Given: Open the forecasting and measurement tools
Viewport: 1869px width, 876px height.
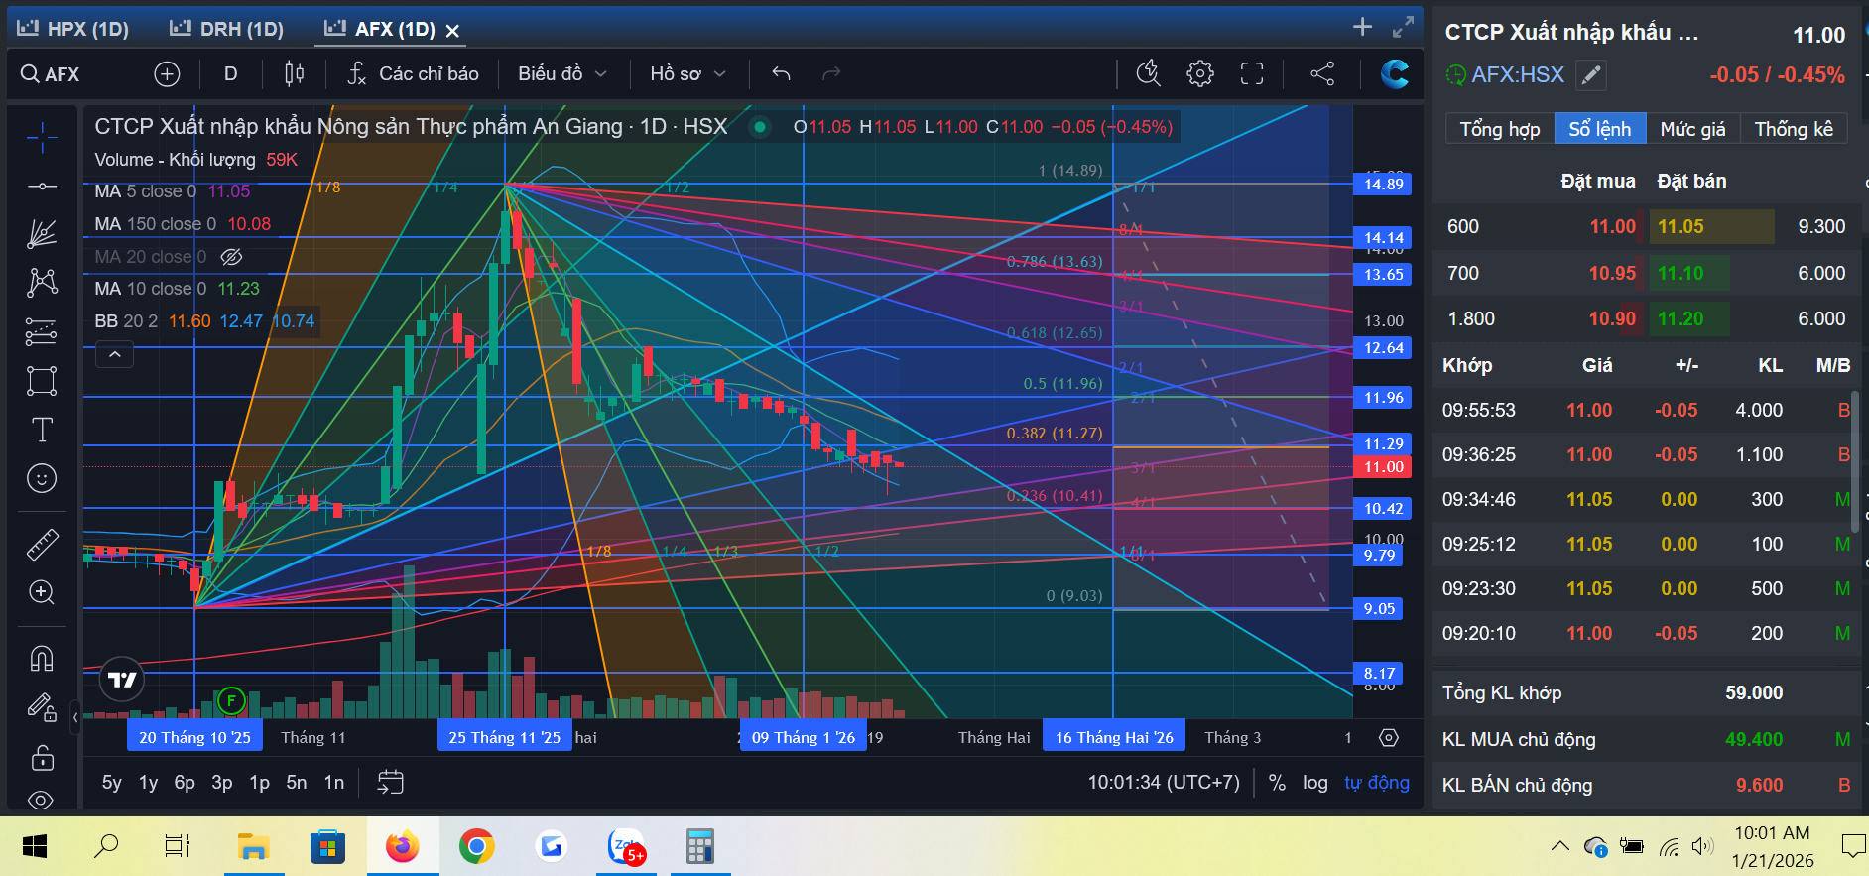Looking at the screenshot, I should [42, 332].
